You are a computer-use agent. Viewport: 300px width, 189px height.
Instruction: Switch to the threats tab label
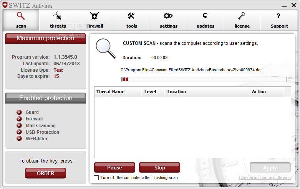point(58,26)
